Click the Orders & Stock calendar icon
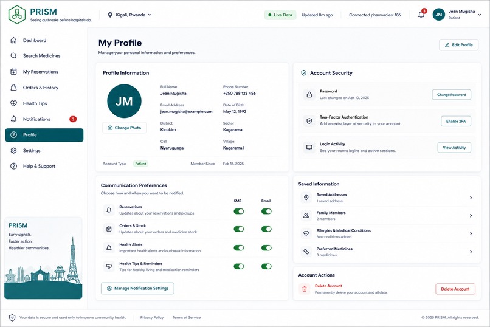This screenshot has width=490, height=327. pyautogui.click(x=109, y=229)
